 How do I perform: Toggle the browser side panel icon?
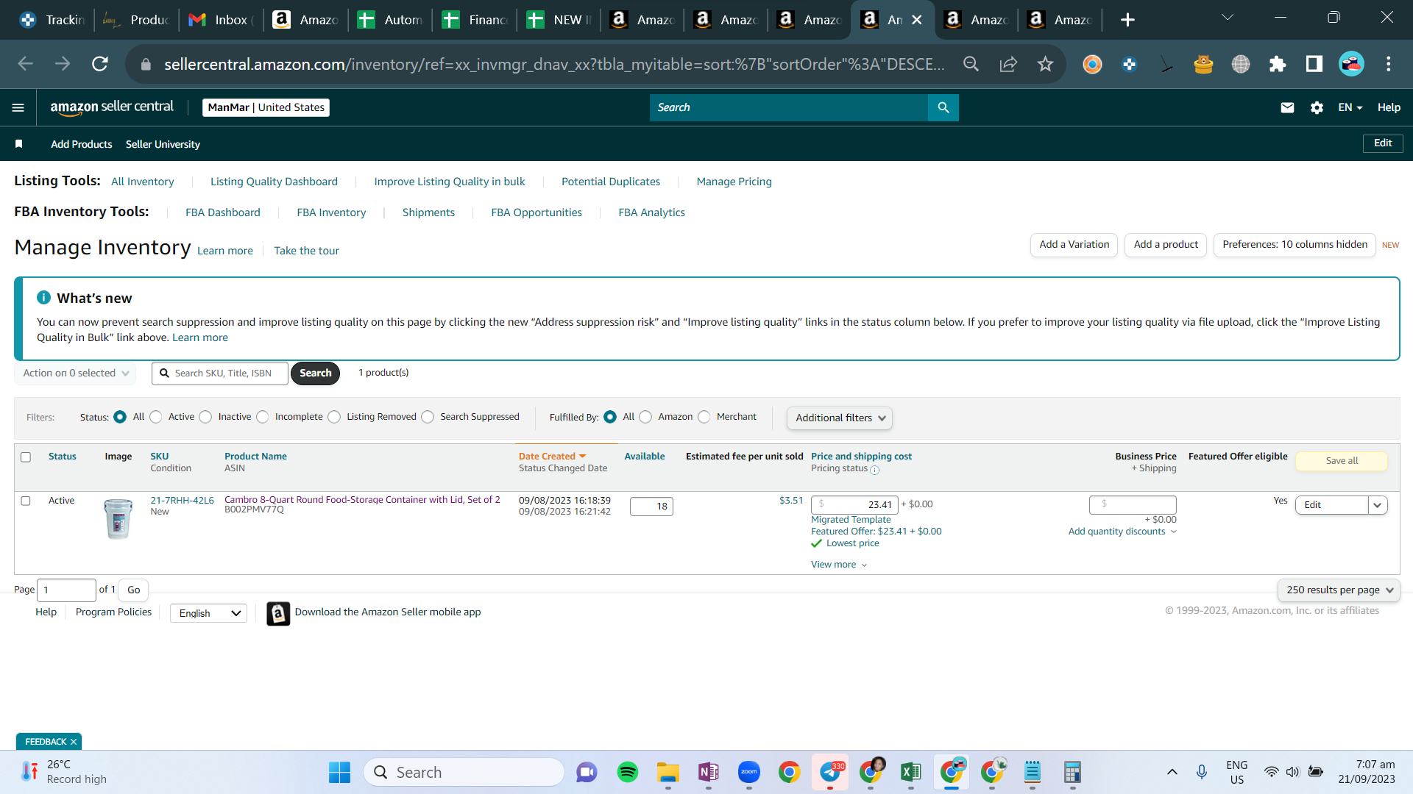coord(1314,64)
